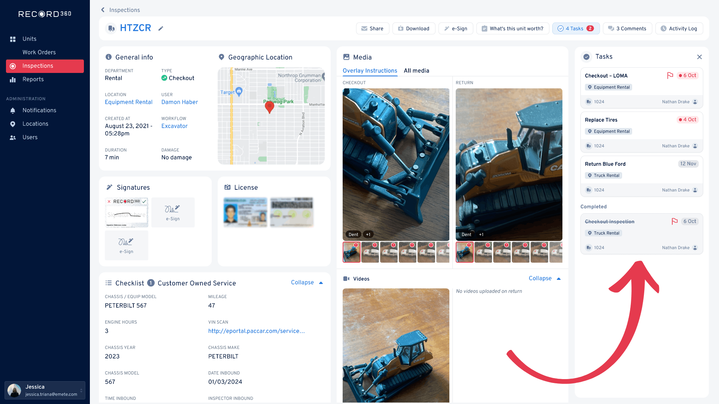Screen dimensions: 719x404
Task: Select Reports in the sidebar menu
Action: coord(33,79)
